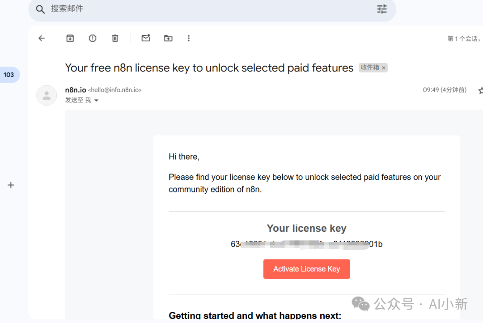
Task: Open more options three-dot menu
Action: coord(189,38)
